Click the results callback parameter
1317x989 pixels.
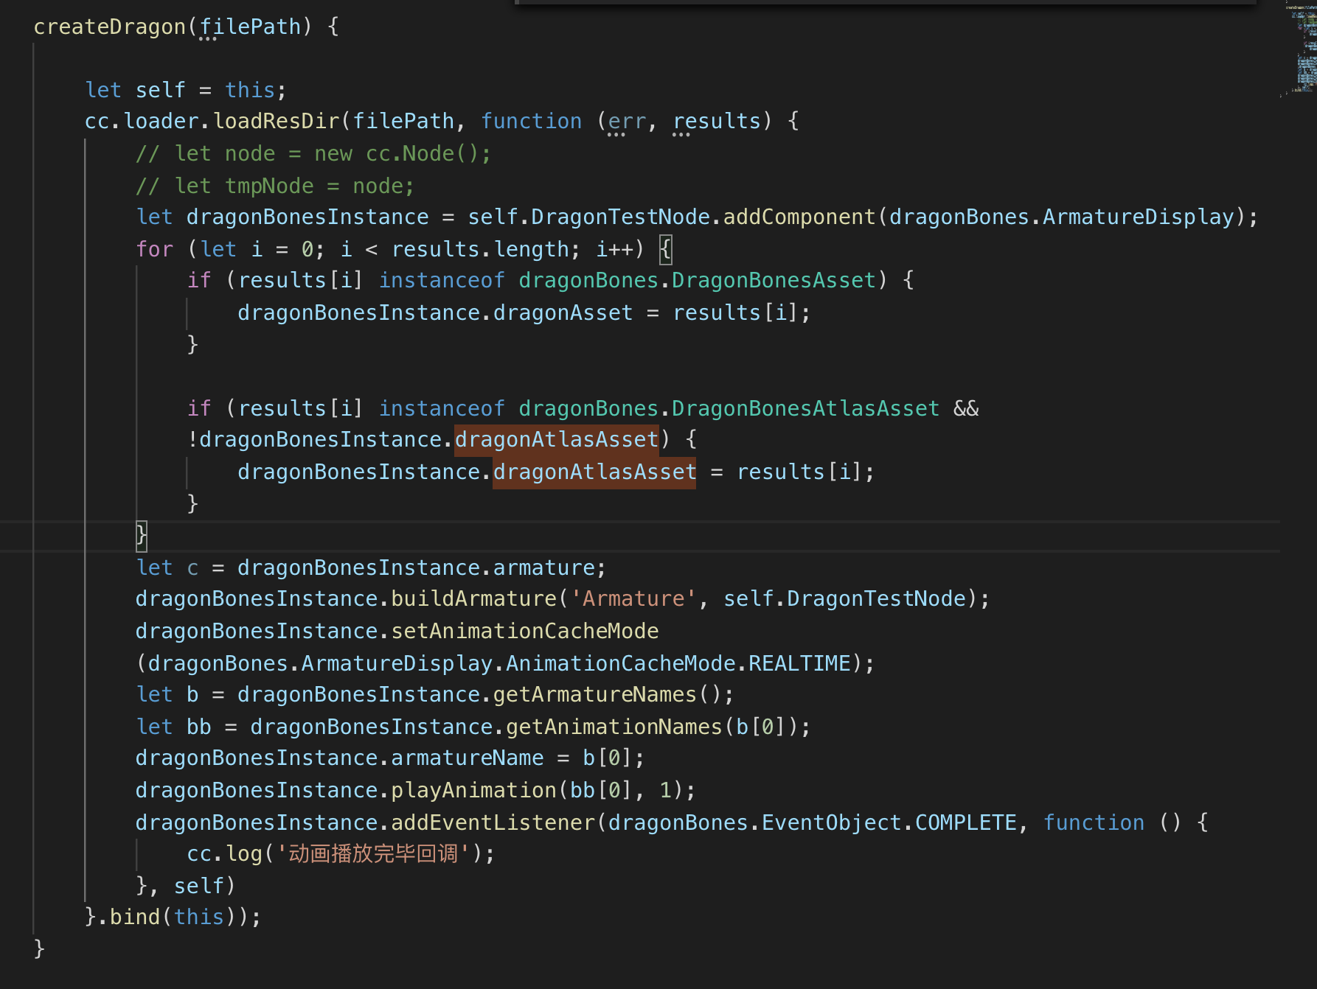point(717,121)
